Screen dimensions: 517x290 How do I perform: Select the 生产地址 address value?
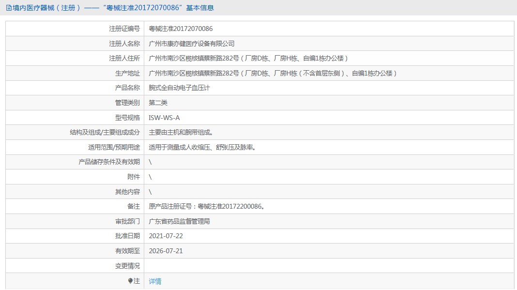click(273, 73)
